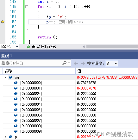
Task: Click the cube icon of [0x00000004]
Action: click(x=16, y=104)
